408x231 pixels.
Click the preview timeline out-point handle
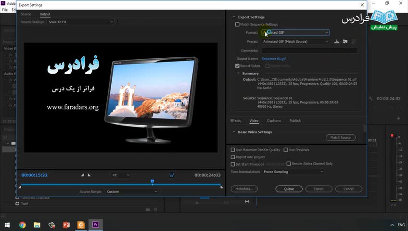pyautogui.click(x=222, y=187)
